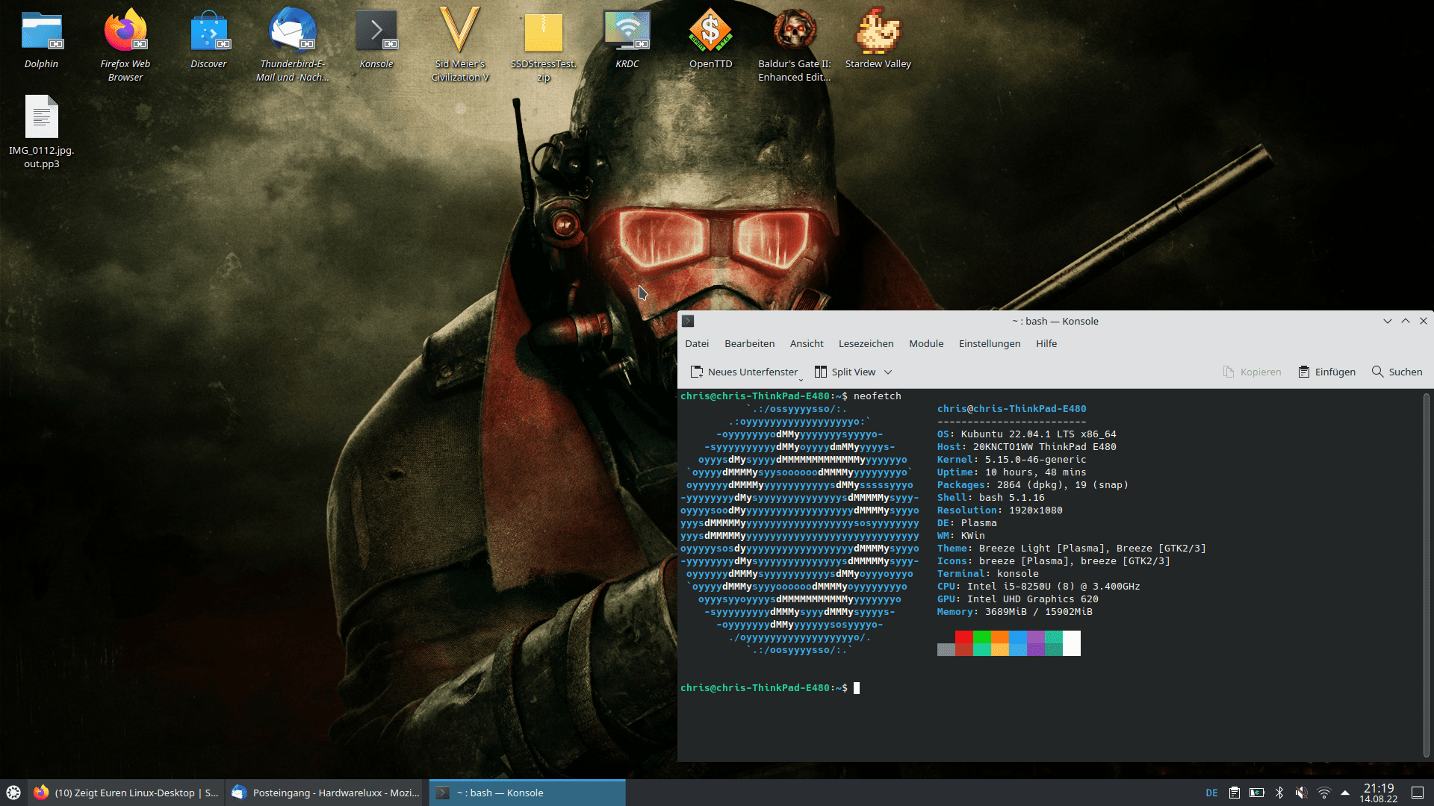Open the Hilfe menu in Konsole
This screenshot has width=1434, height=806.
click(1046, 343)
